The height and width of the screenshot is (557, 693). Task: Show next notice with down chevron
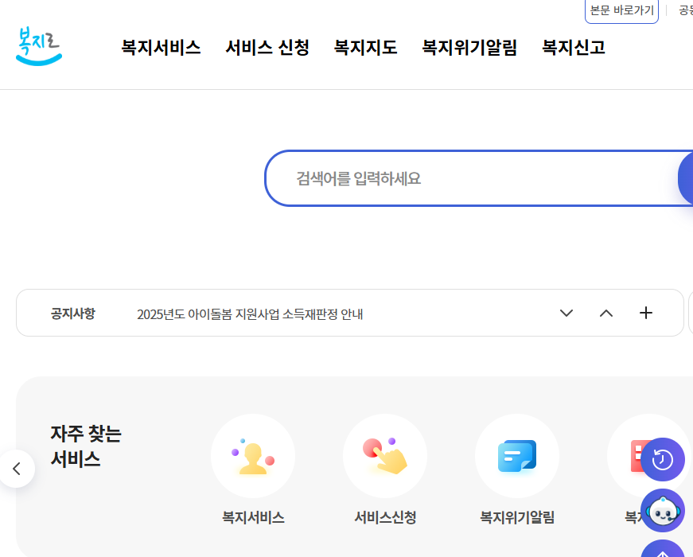coord(566,313)
